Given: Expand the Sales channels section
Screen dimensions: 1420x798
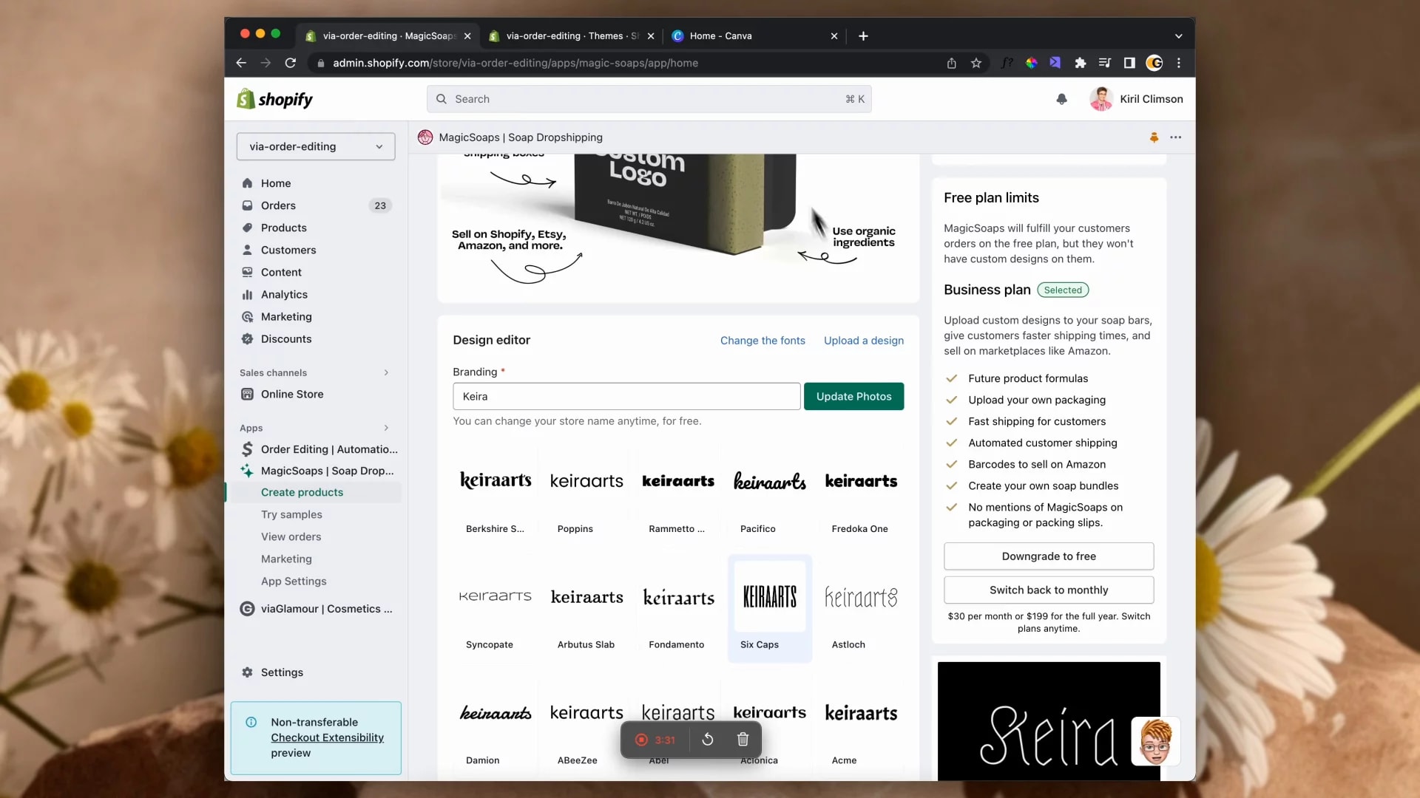Looking at the screenshot, I should pyautogui.click(x=386, y=372).
